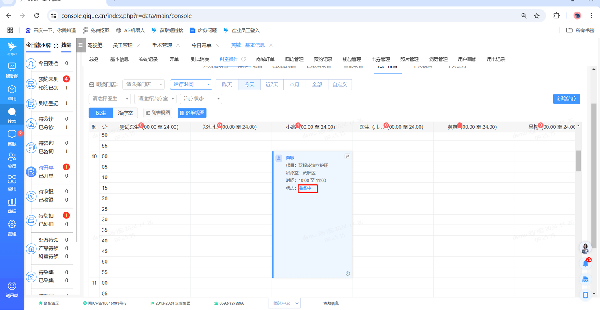Screen dimensions: 600x310
Task: Click the schedule vertical scrollbar thumb
Action: tap(578, 161)
